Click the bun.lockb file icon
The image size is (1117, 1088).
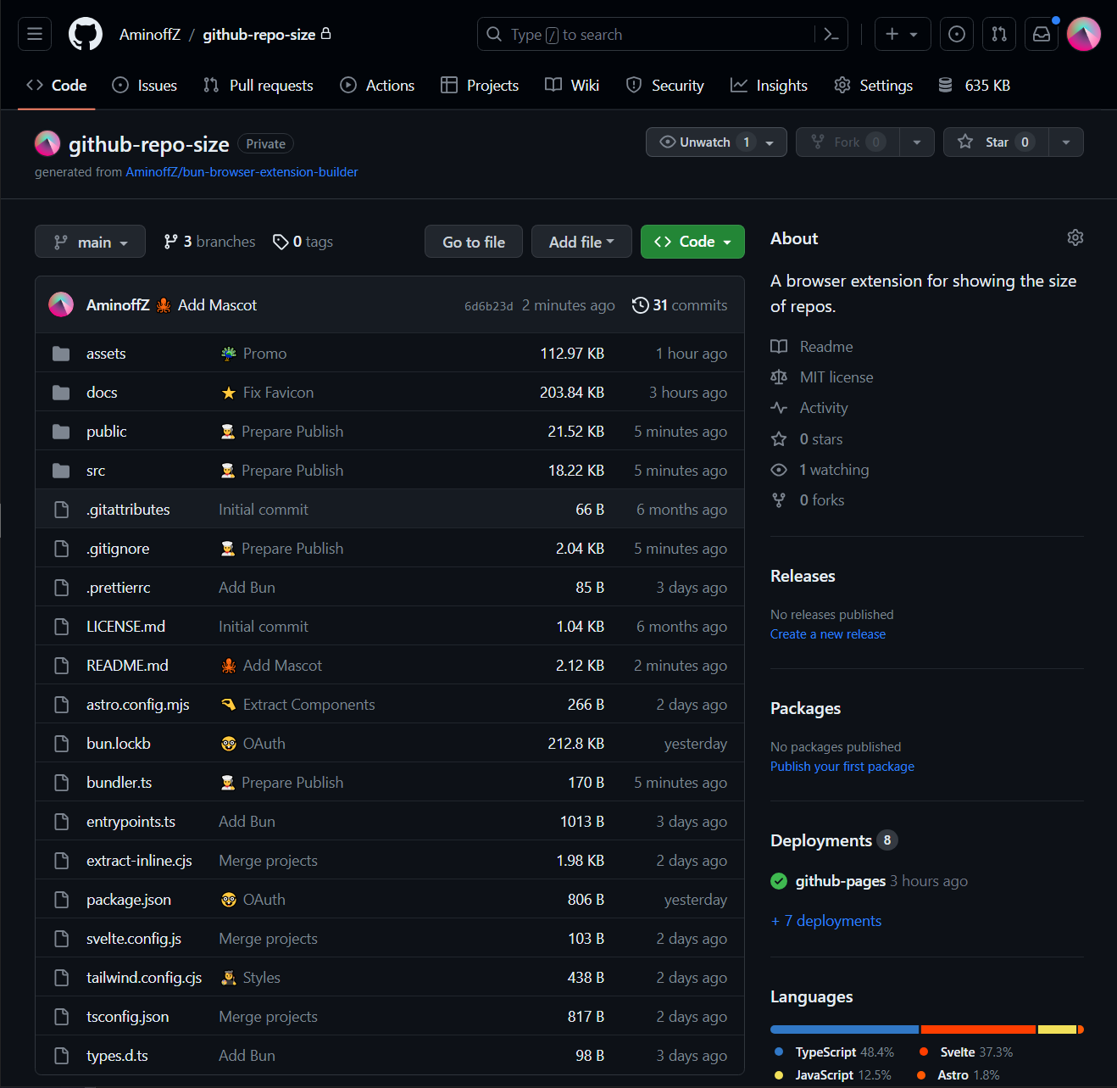pos(61,743)
